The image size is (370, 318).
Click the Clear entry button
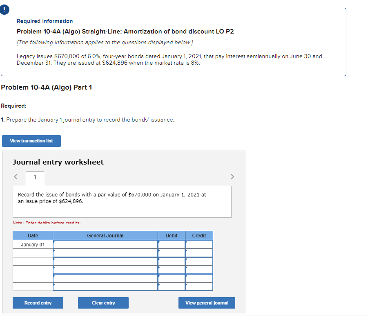tap(103, 303)
